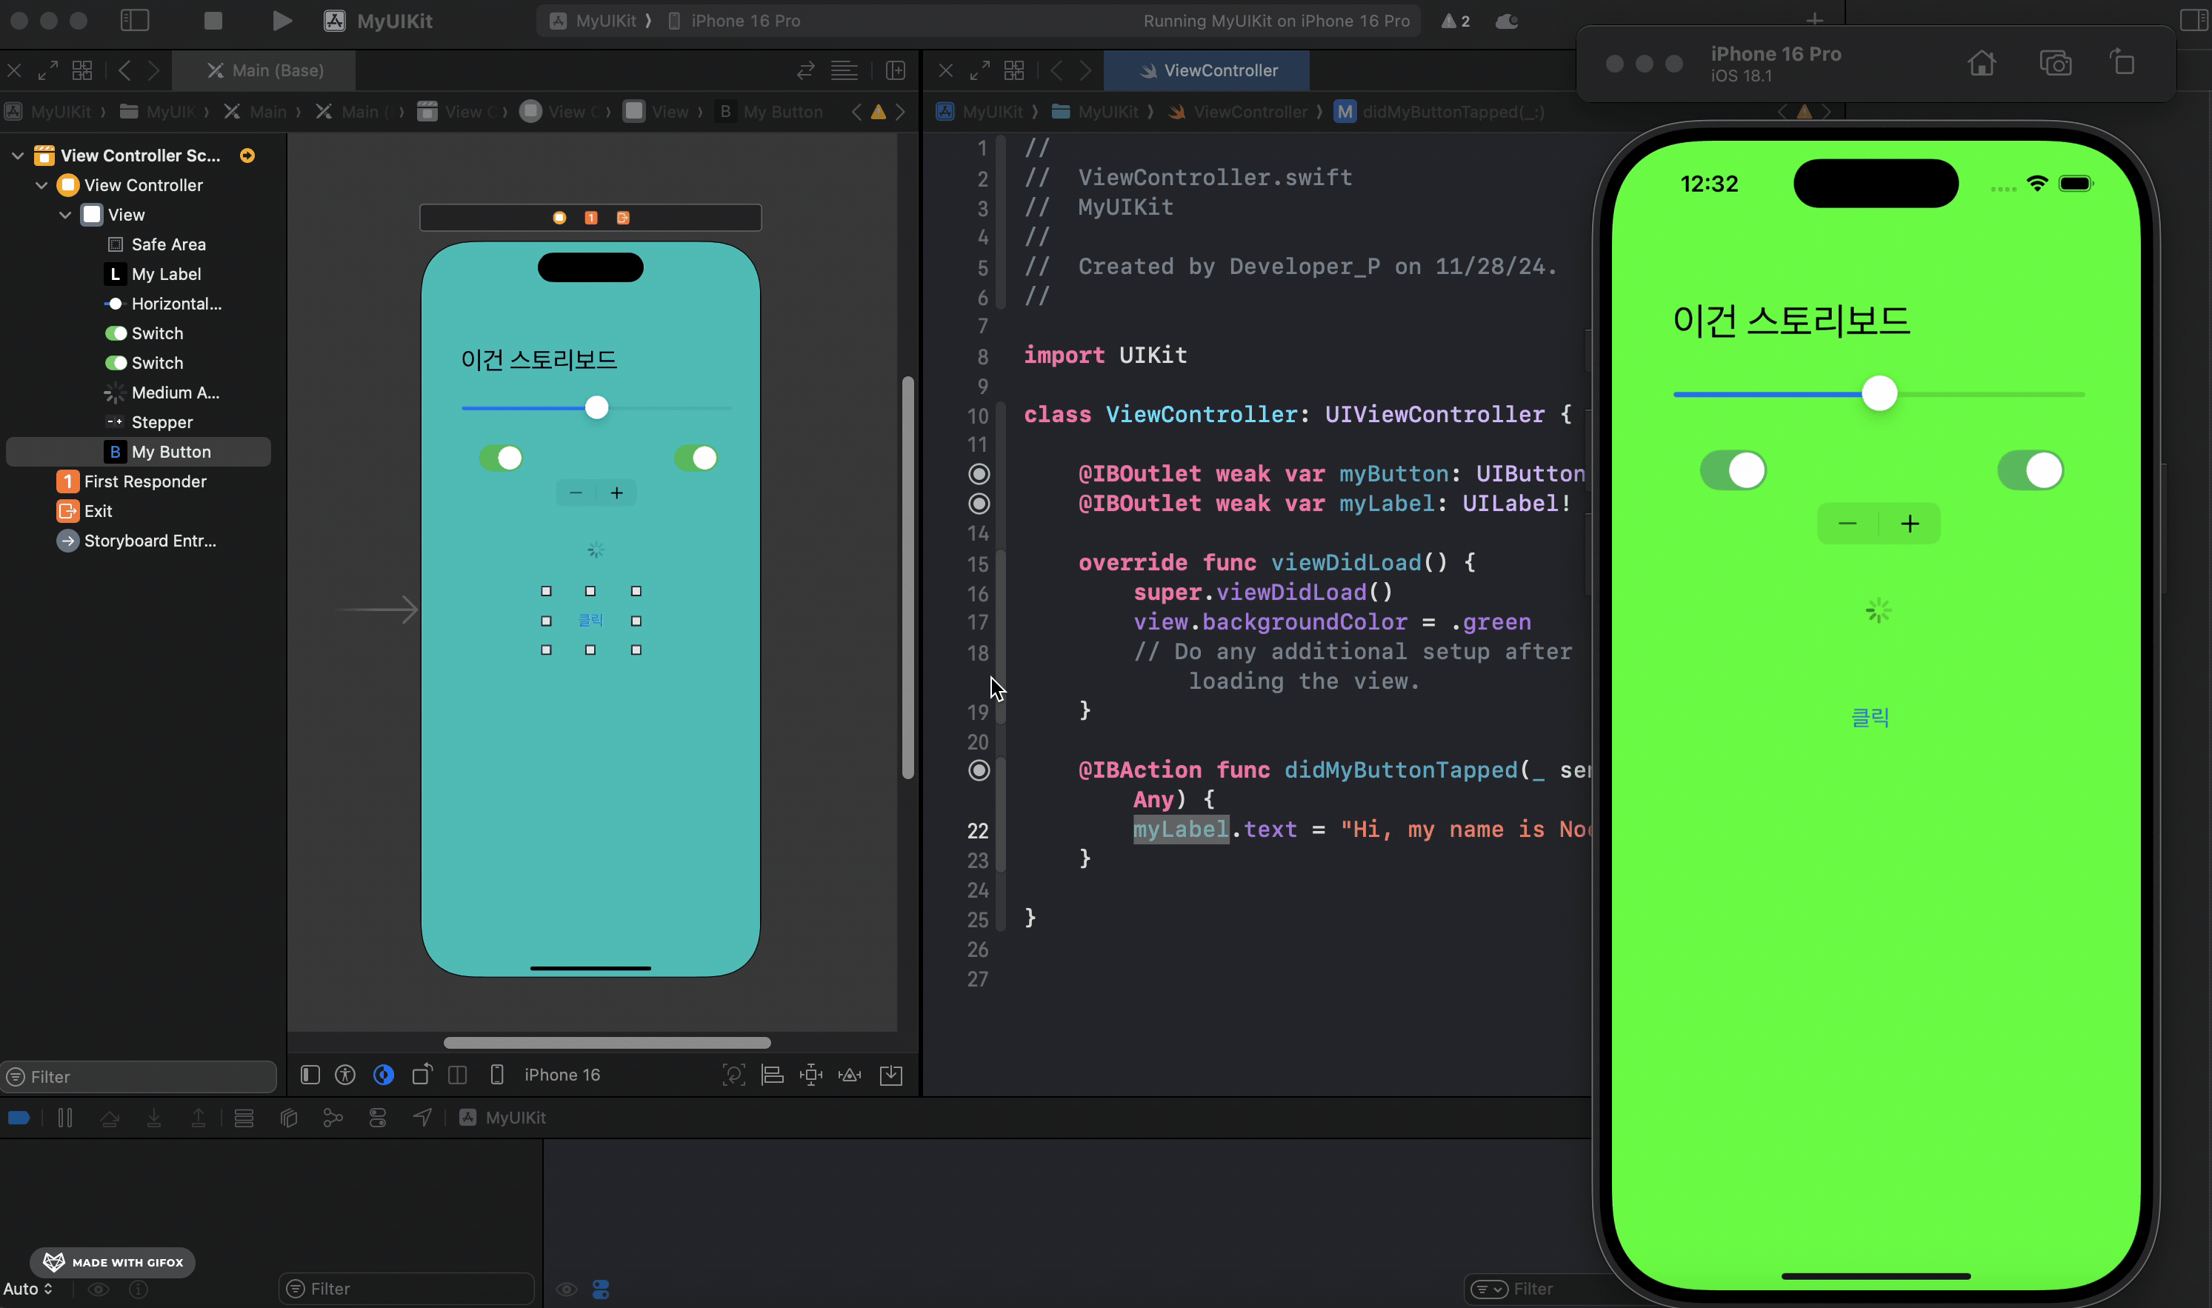Screen dimensions: 2212x1308
Task: Take a simulator screenshot with camera icon
Action: pyautogui.click(x=2055, y=64)
